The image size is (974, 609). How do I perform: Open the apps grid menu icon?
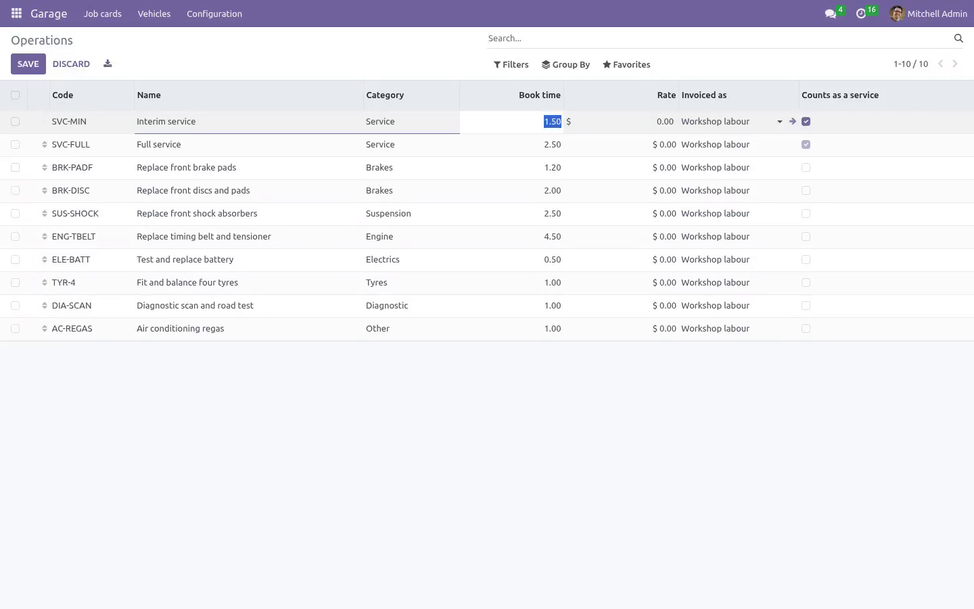(16, 14)
